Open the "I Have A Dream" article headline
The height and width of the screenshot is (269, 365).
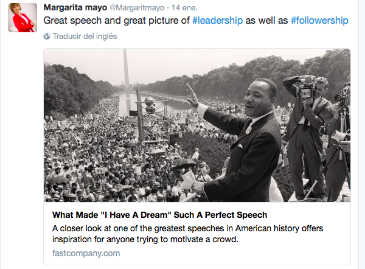[159, 215]
